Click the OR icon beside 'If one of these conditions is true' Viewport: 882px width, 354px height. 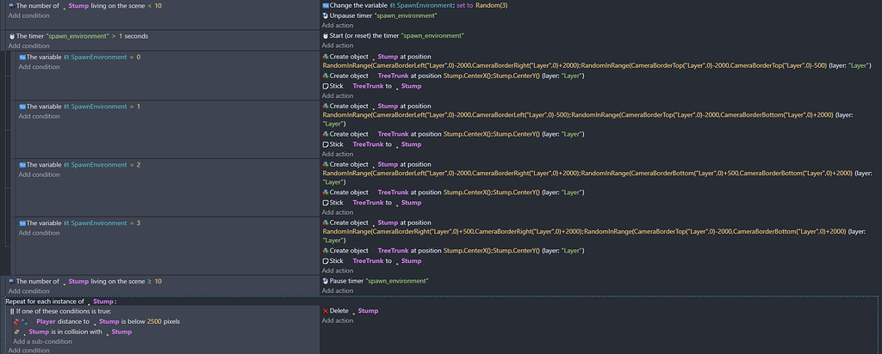coord(12,311)
